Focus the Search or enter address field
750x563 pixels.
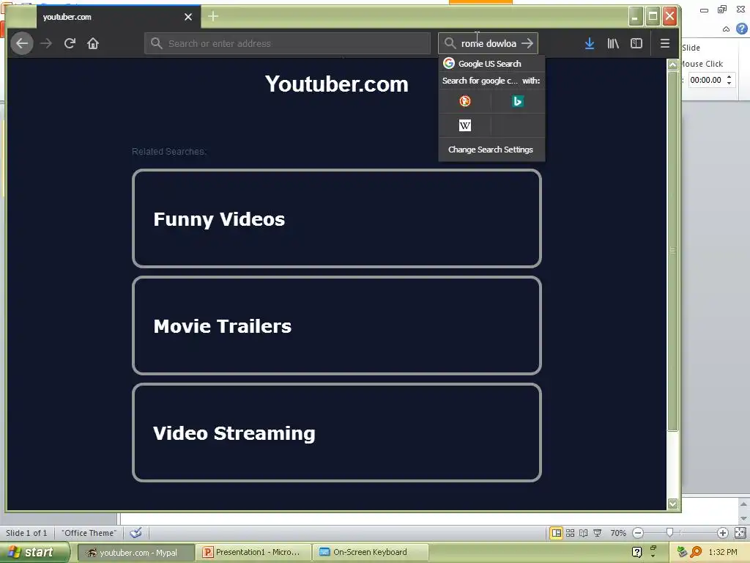287,43
